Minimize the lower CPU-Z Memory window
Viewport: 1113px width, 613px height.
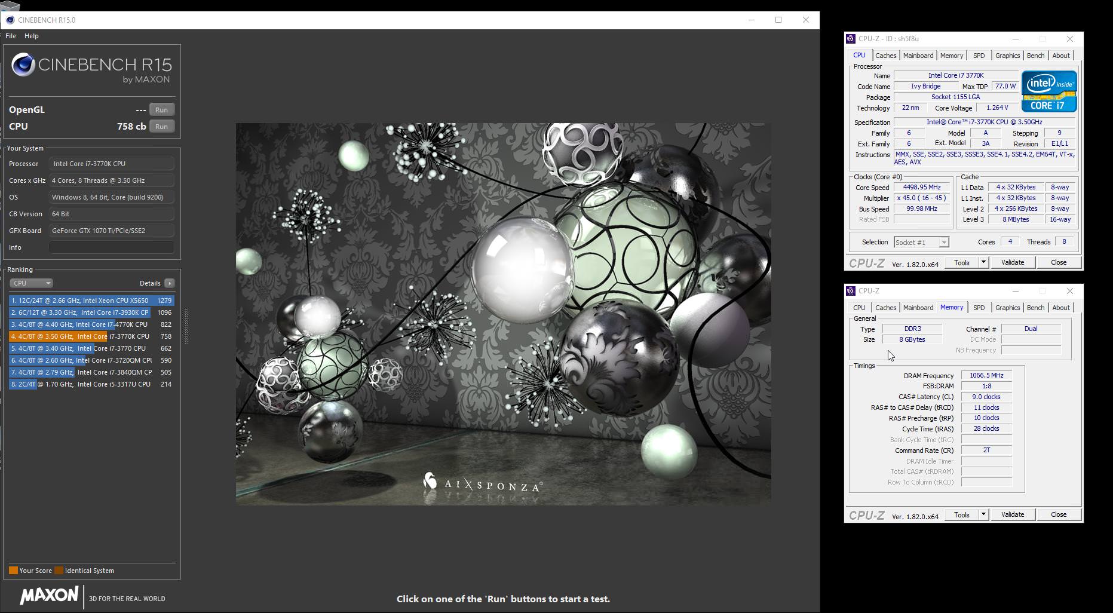(x=1015, y=291)
